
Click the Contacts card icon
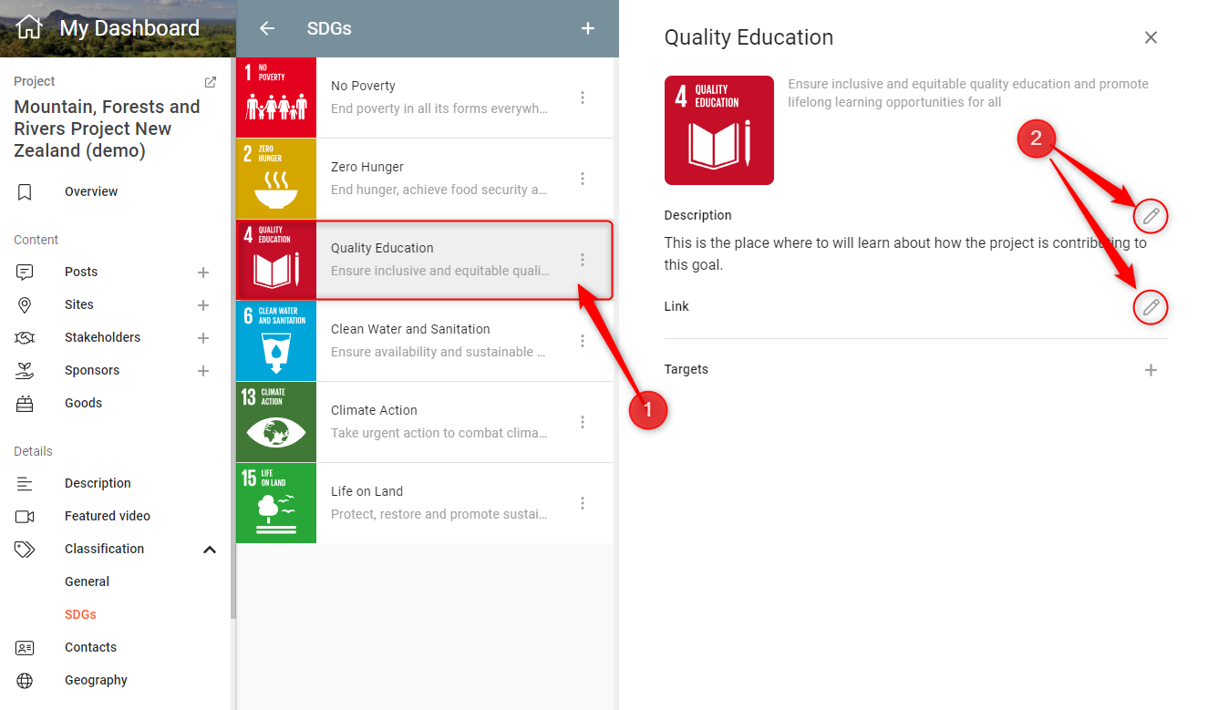tap(25, 647)
